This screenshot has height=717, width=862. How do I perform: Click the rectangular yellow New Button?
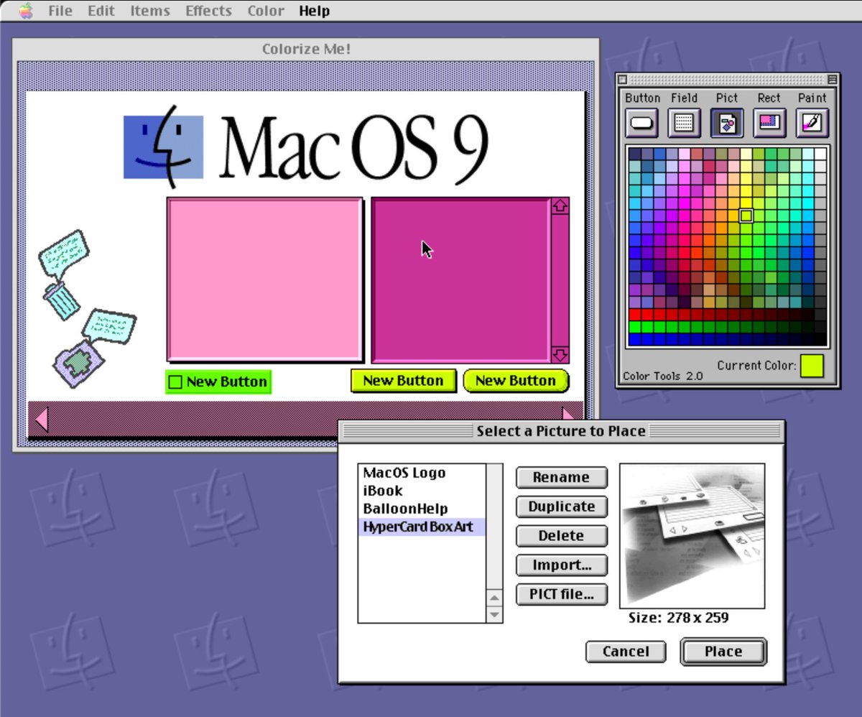pyautogui.click(x=403, y=381)
